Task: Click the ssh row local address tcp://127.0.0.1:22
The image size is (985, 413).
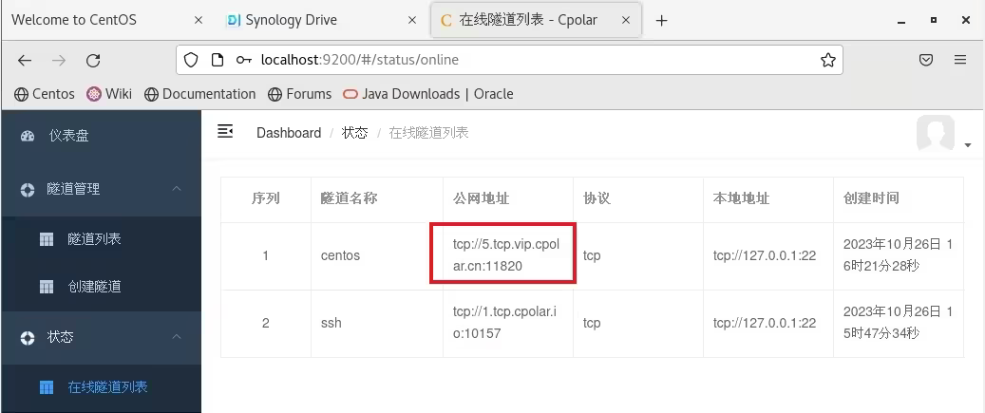Action: pos(765,323)
